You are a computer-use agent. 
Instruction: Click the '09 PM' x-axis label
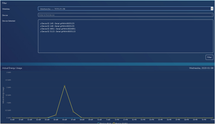(x=195, y=120)
